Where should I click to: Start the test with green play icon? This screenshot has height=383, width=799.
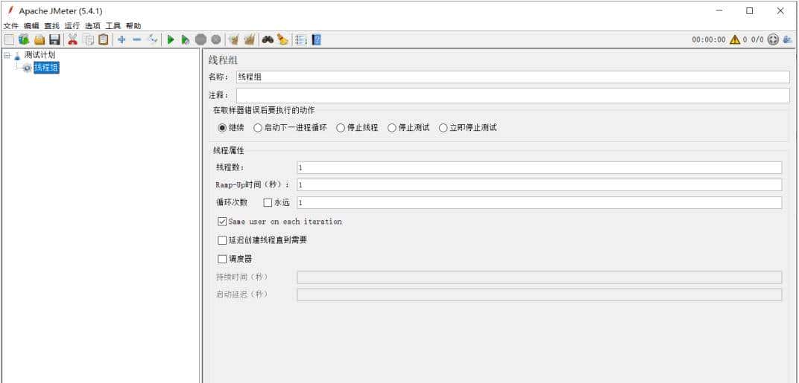coord(171,39)
